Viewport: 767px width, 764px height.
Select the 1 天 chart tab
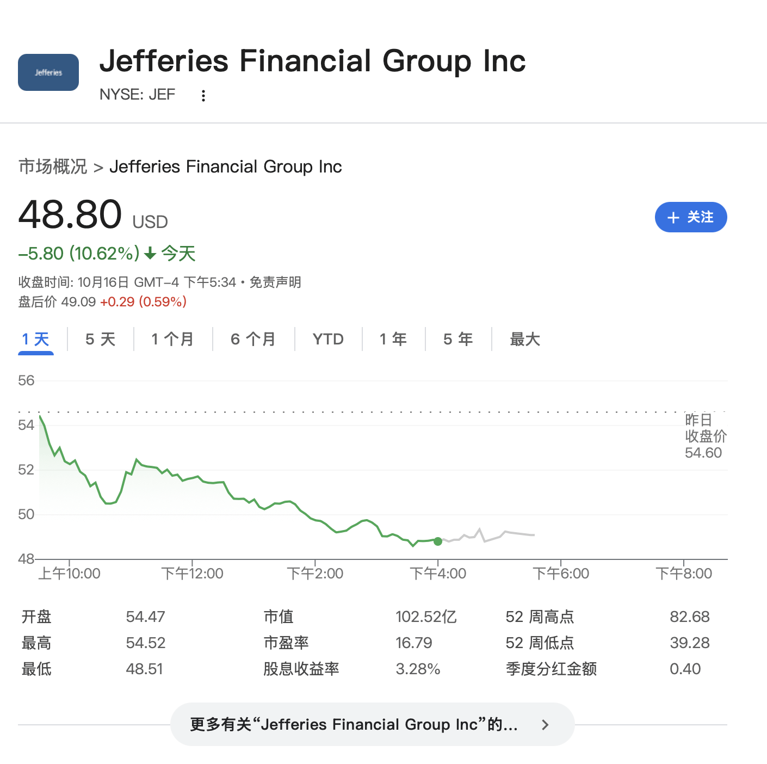(x=36, y=340)
